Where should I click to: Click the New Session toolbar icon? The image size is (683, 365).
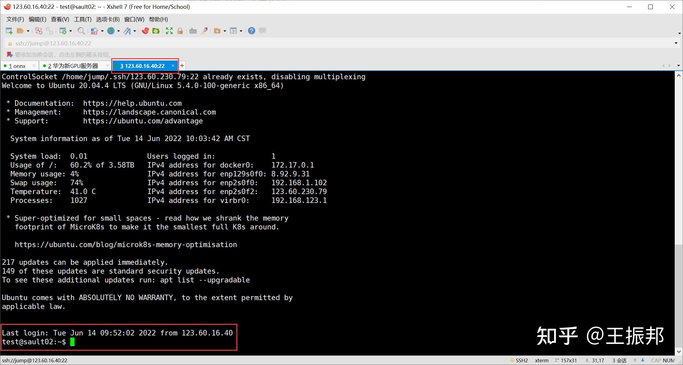tap(9, 31)
